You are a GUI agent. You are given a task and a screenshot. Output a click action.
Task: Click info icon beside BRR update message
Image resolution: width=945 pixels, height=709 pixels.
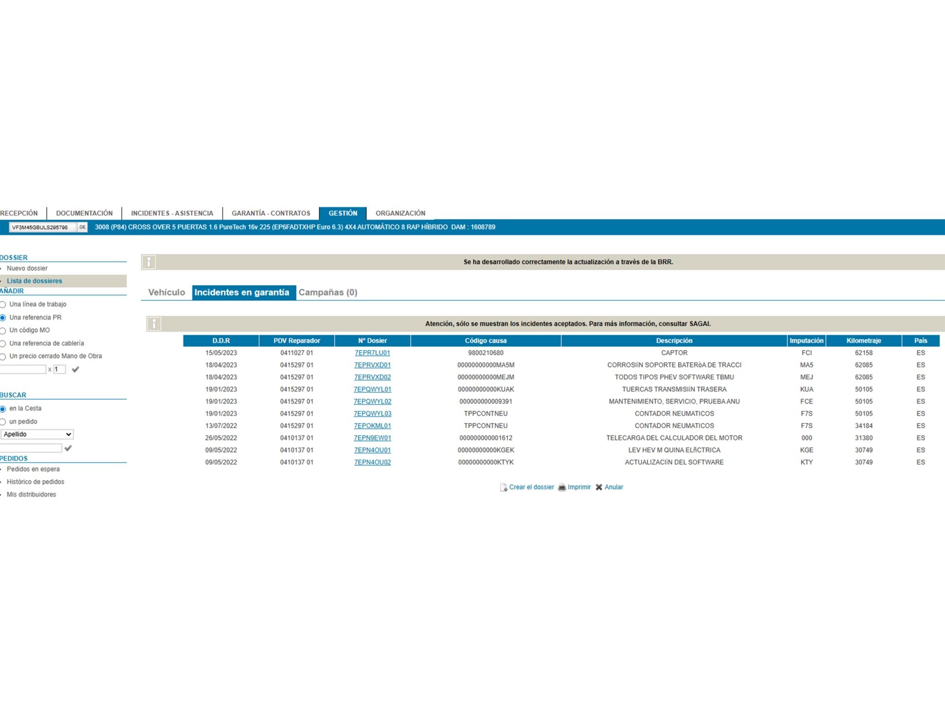click(x=149, y=262)
